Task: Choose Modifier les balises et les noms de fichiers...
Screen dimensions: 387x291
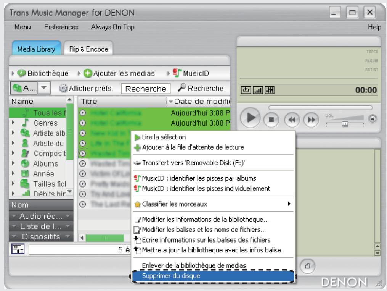Action: [x=213, y=230]
